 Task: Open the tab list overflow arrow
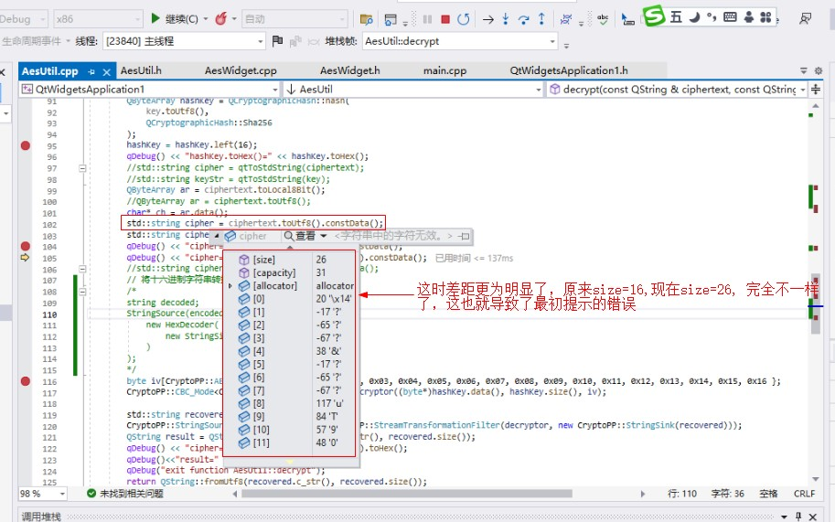(804, 70)
